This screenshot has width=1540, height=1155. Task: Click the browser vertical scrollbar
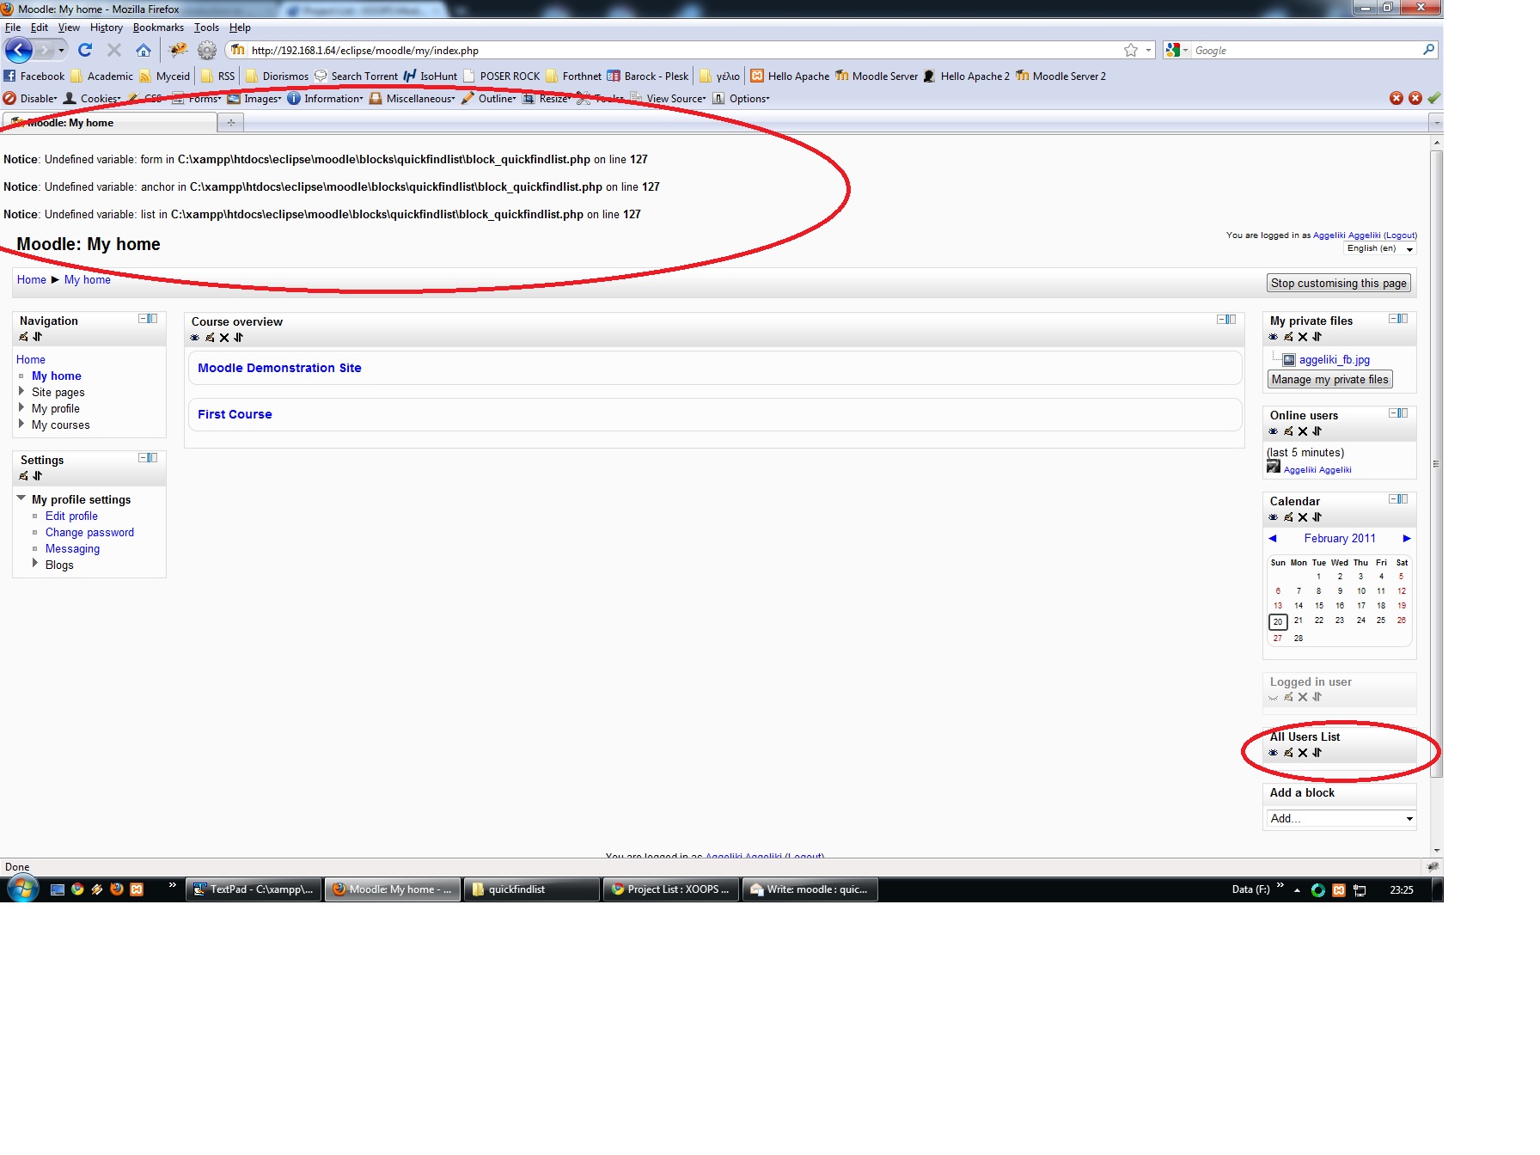(1437, 464)
